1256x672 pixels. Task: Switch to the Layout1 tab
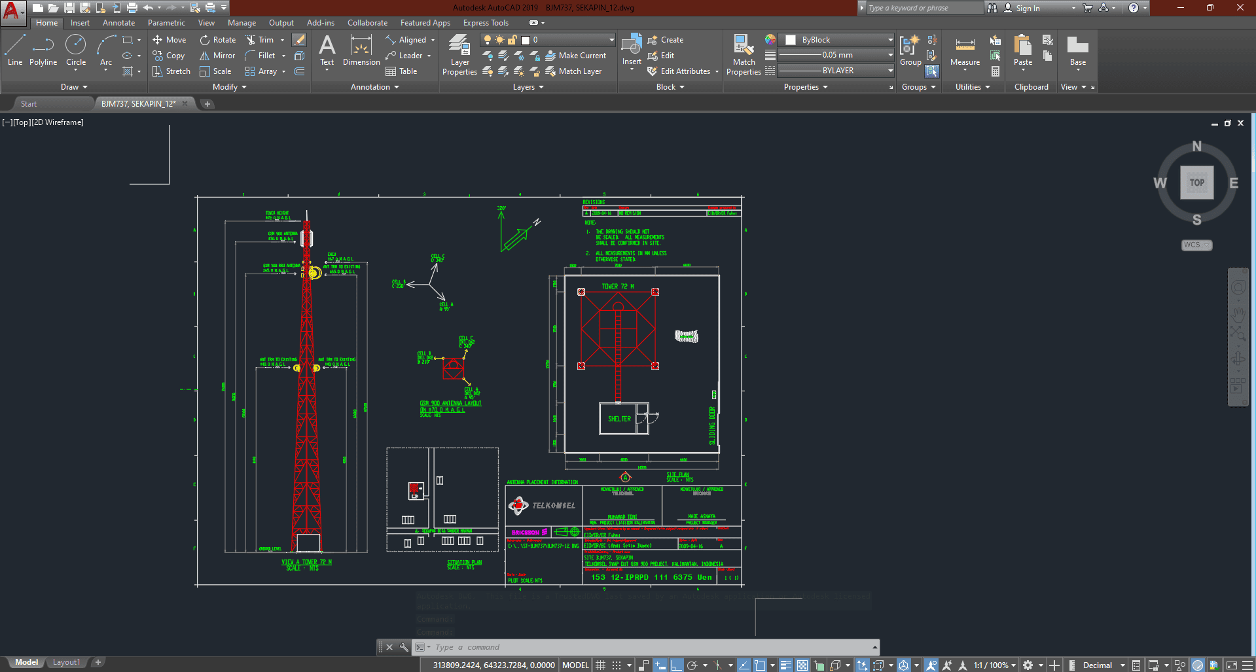click(x=66, y=662)
